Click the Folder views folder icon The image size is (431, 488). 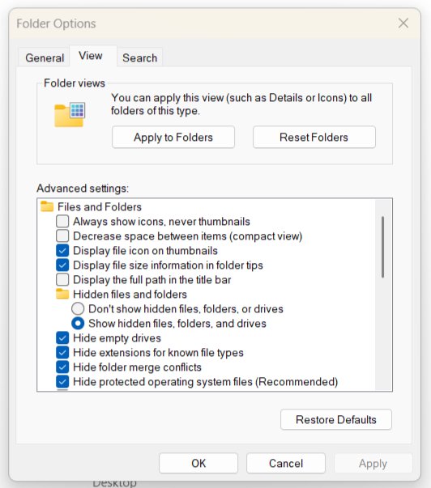click(70, 114)
